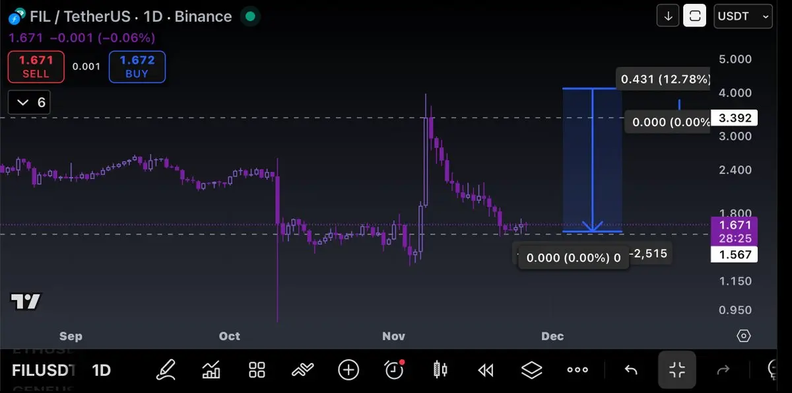This screenshot has width=792, height=393.
Task: Redo action arrow
Action: pos(723,370)
